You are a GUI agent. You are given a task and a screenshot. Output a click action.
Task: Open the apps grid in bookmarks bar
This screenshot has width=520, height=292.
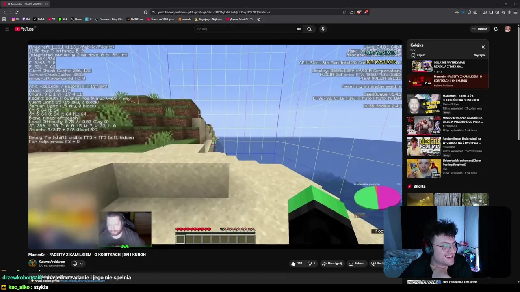coord(4,19)
